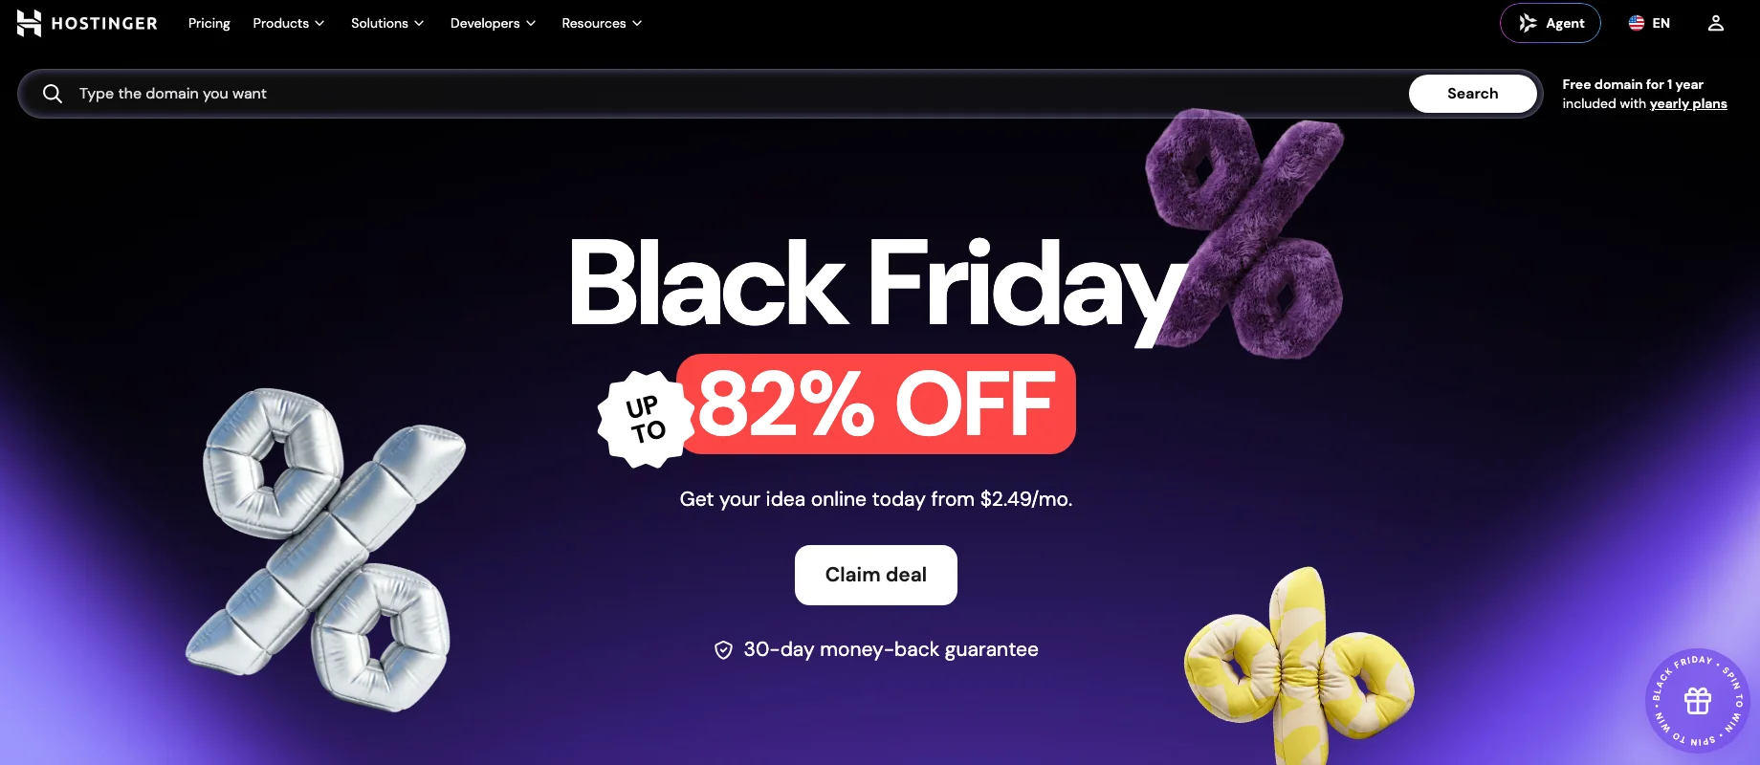Expand the Solutions dropdown menu
The height and width of the screenshot is (765, 1760).
coord(387,23)
